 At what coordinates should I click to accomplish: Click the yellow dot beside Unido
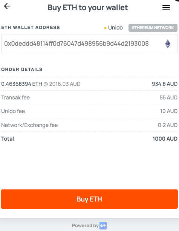[x=105, y=28]
